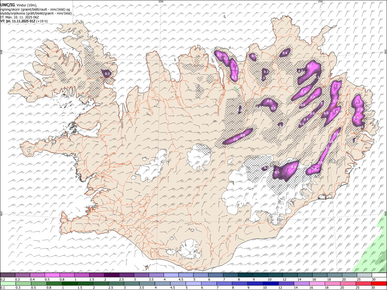Click the 'slydda/snjókoma' legend description line
The image size is (387, 290).
[x=36, y=13]
